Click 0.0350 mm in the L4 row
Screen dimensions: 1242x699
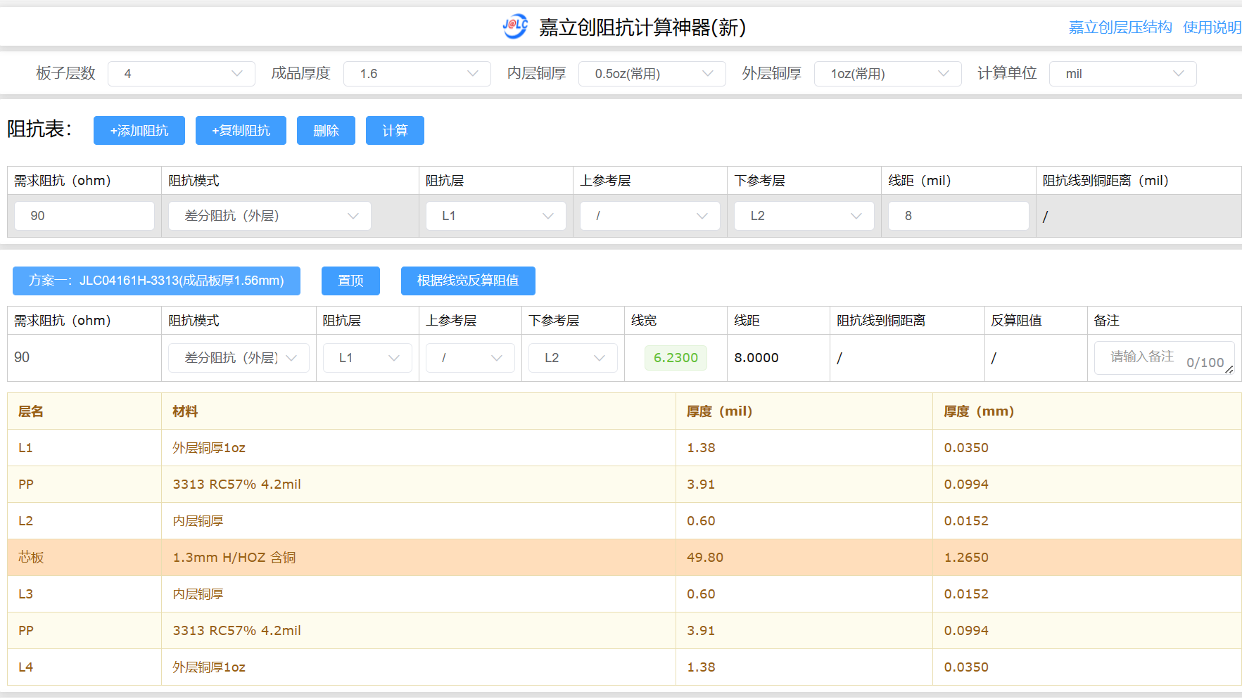966,667
